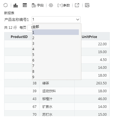Choose option 4 in the dropdown list

[x=55, y=49]
